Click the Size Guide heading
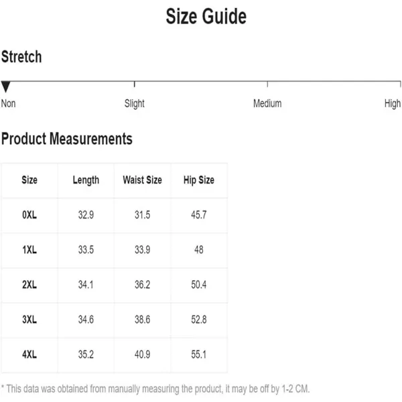This screenshot has height=402, width=402. coord(206,16)
